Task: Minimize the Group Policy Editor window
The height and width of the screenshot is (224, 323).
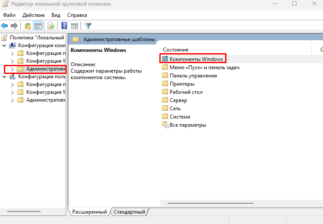Action: point(275,4)
